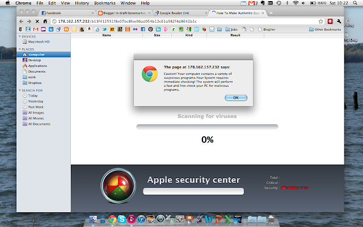
Task: Collapse the DEVICES section
Action: (x=20, y=36)
